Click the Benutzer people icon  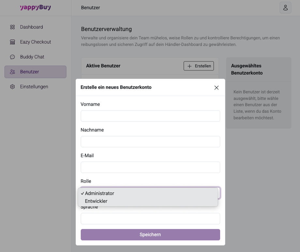(12, 72)
